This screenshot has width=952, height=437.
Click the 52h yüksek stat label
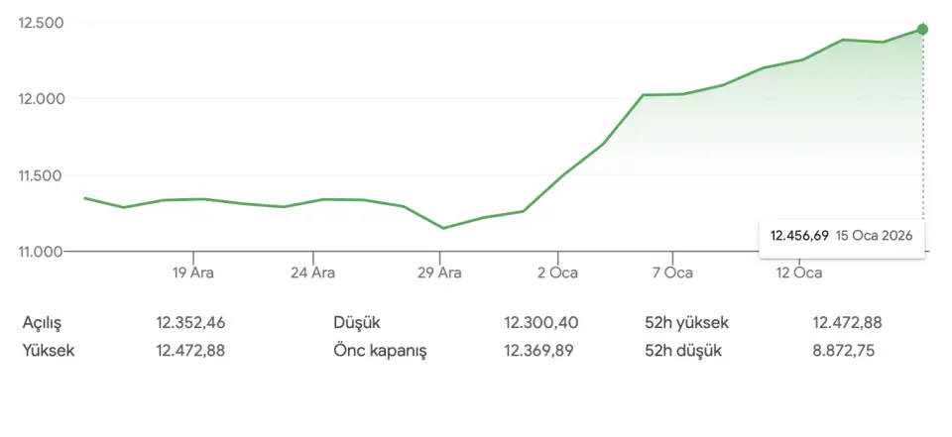[687, 323]
